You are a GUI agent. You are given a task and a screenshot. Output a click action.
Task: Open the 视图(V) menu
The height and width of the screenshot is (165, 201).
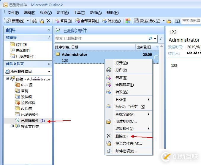click(x=46, y=13)
